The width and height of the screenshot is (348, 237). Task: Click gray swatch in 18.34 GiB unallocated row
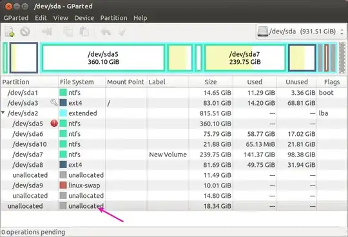(63, 205)
